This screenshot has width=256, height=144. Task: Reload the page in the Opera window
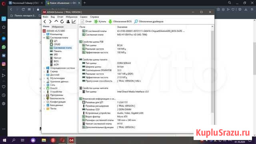tap(23, 10)
